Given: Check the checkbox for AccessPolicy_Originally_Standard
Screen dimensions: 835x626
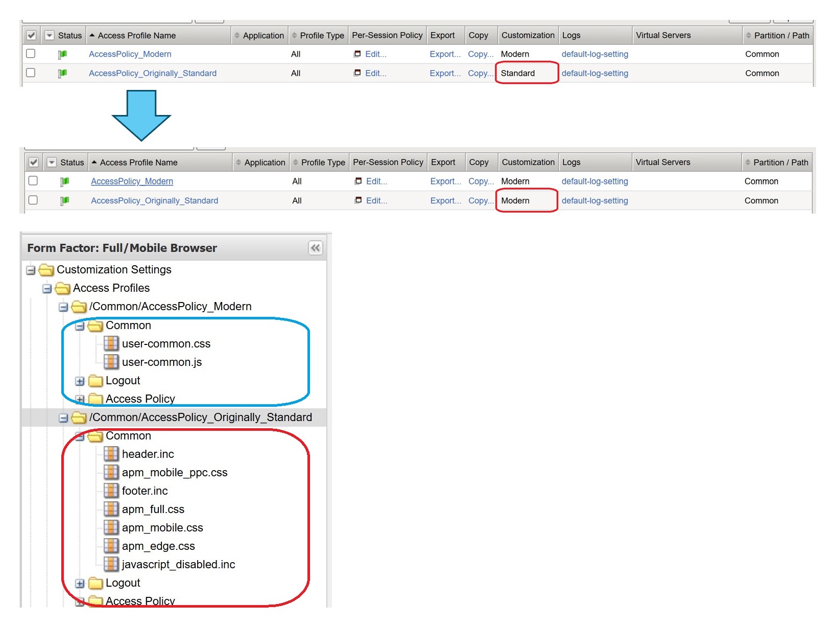Looking at the screenshot, I should pos(31,73).
